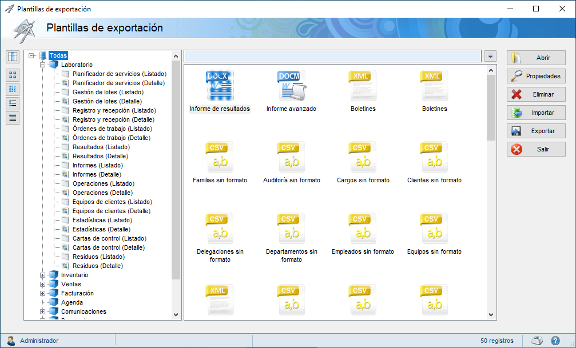This screenshot has height=348, width=576.
Task: Switch to large icons view
Action: [13, 75]
